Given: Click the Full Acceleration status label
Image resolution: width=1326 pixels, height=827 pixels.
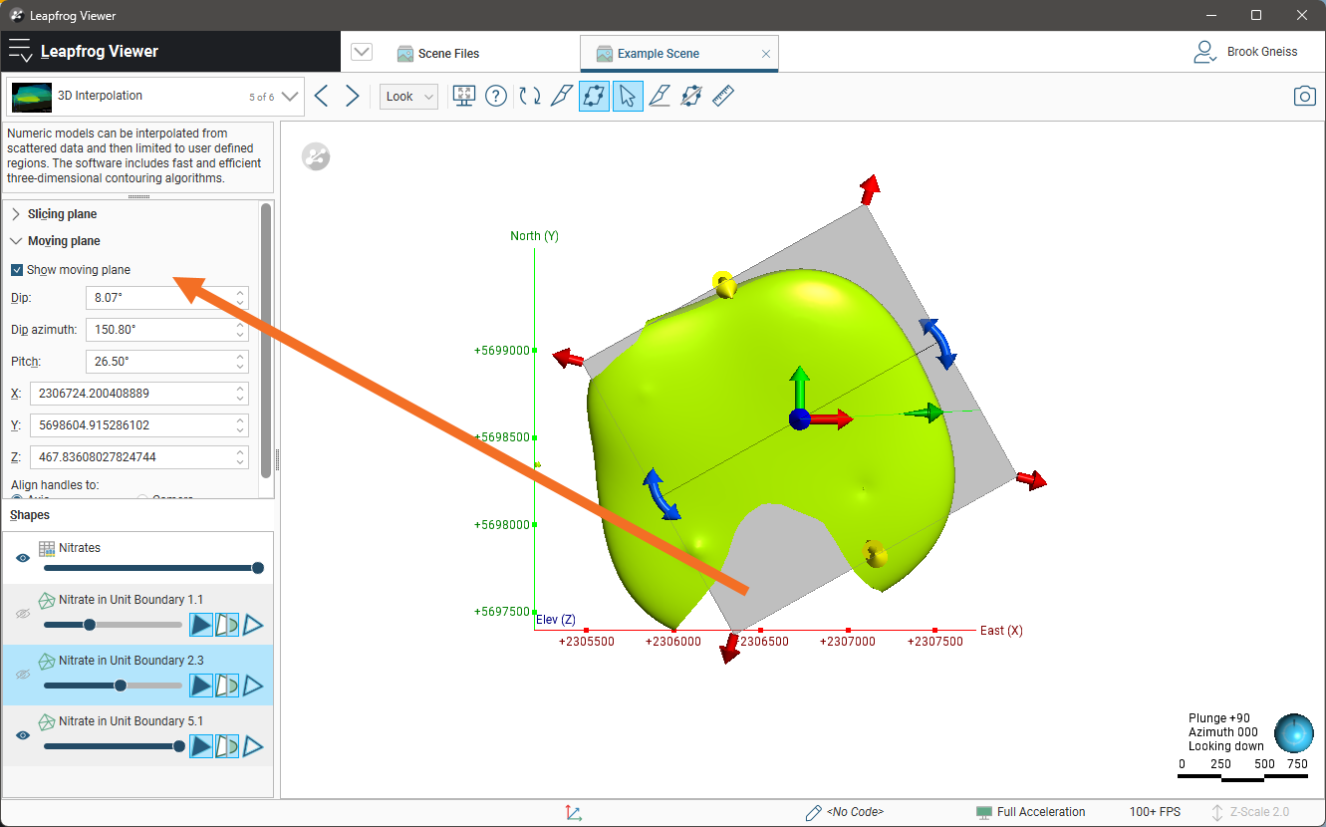Looking at the screenshot, I should (x=1041, y=812).
